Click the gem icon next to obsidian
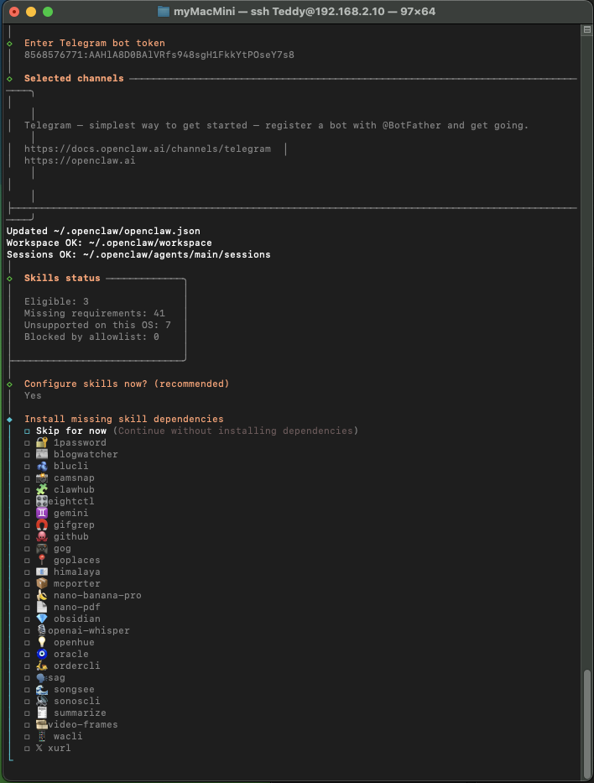Image resolution: width=594 pixels, height=783 pixels. click(41, 619)
